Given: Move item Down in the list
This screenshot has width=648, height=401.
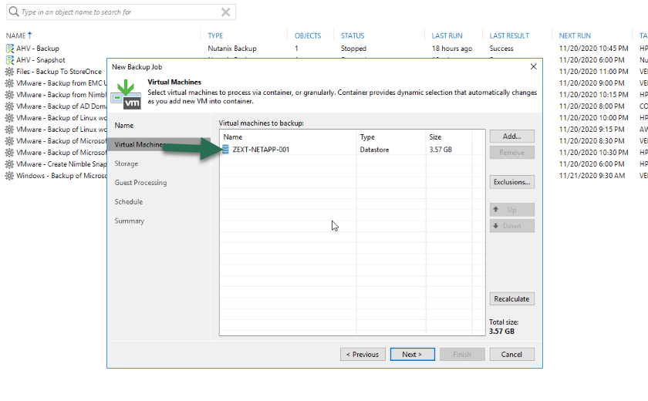Looking at the screenshot, I should (x=512, y=226).
